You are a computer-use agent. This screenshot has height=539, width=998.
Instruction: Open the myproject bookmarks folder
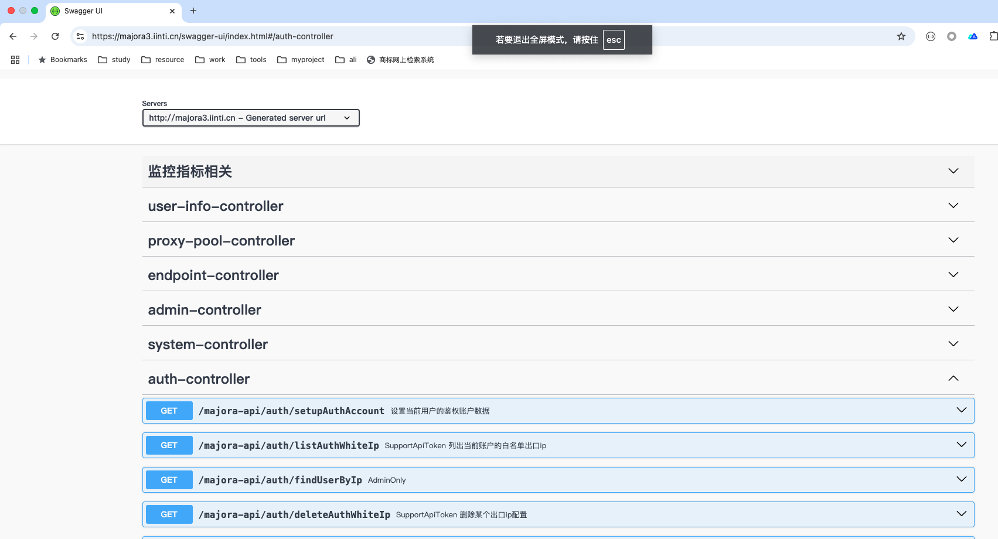pos(301,60)
